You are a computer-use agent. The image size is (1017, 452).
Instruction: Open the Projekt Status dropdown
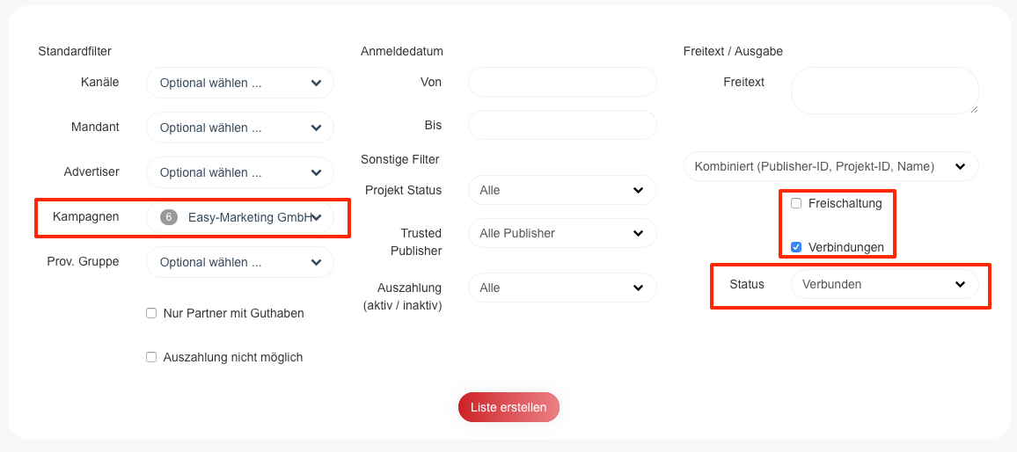[x=562, y=190]
